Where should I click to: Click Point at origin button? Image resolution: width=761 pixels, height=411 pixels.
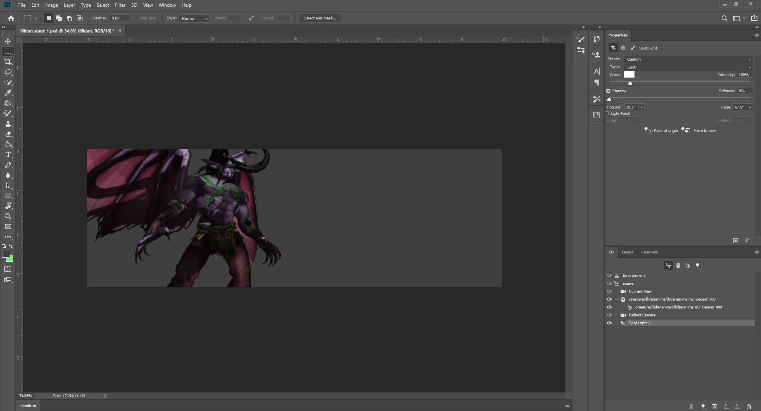(661, 130)
